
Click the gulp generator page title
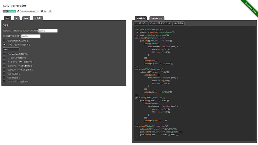click(x=15, y=5)
